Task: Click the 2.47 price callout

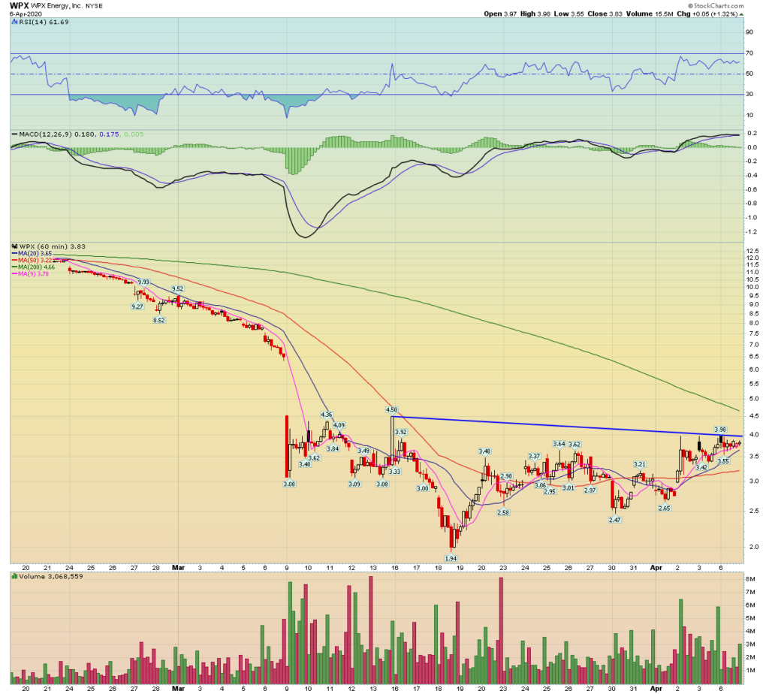Action: [614, 520]
